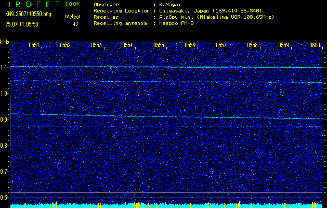Click the sloping signal line near 0.9 kHz
327x208 pixels.
click(166, 116)
